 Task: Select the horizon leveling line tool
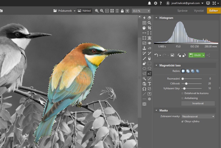click(144, 33)
